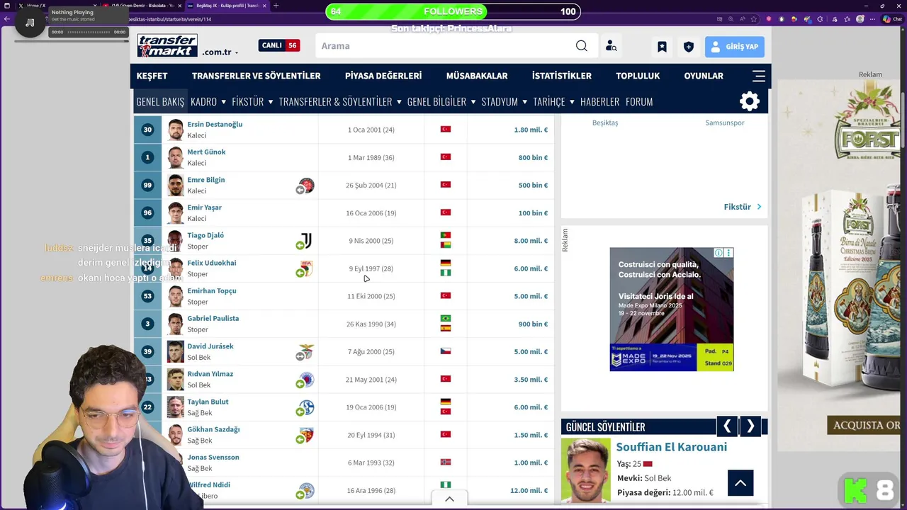Viewport: 907px width, 510px height.
Task: Open the settings gear icon
Action: point(750,101)
